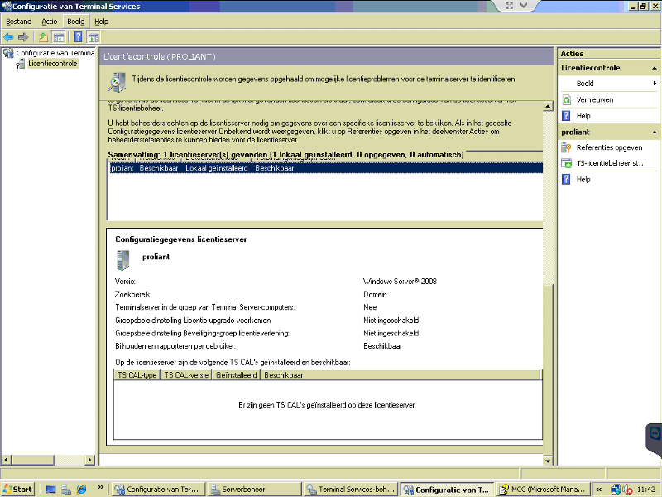The width and height of the screenshot is (662, 497).
Task: Open the Bestand menu
Action: pos(18,21)
